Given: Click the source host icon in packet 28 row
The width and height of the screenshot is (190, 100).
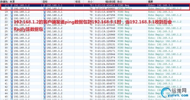Looking at the screenshot, I should [12, 41].
